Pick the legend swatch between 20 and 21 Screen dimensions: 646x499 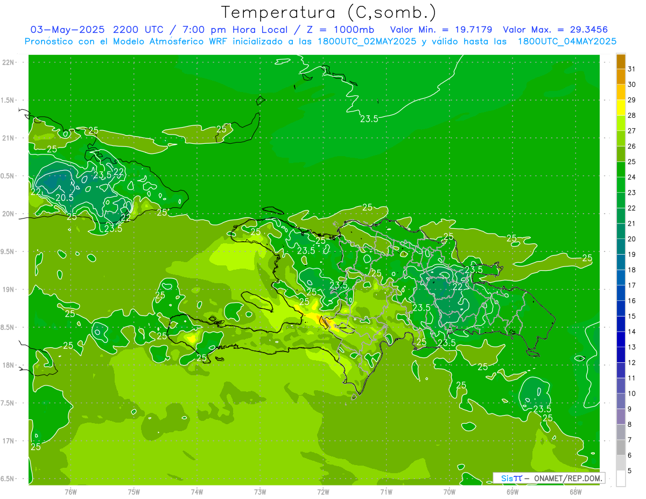(x=621, y=231)
